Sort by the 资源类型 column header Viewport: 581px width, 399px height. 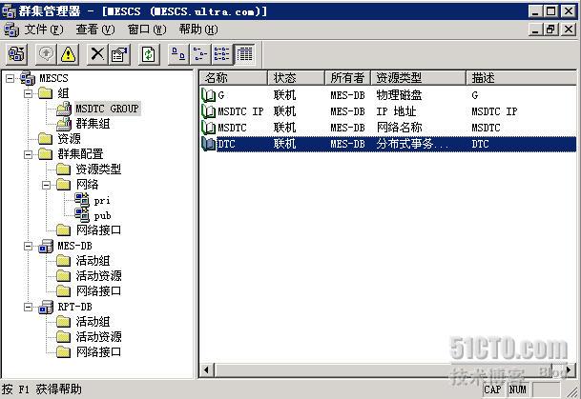coord(399,77)
